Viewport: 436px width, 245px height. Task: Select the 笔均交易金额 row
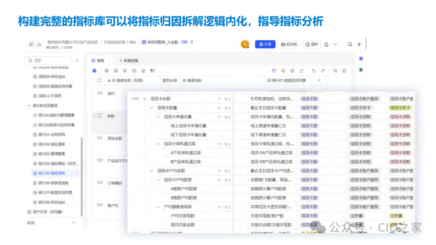point(183,225)
